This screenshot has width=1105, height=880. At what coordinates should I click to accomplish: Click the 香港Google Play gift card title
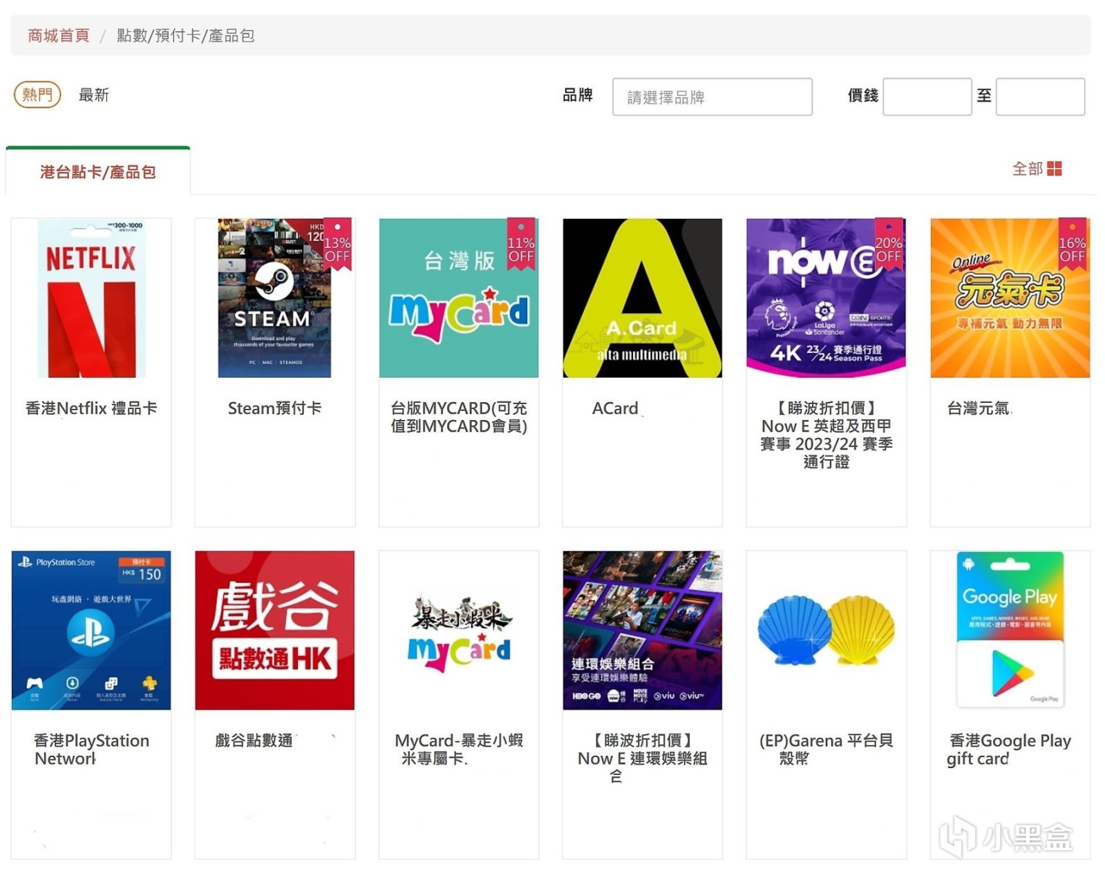1010,749
